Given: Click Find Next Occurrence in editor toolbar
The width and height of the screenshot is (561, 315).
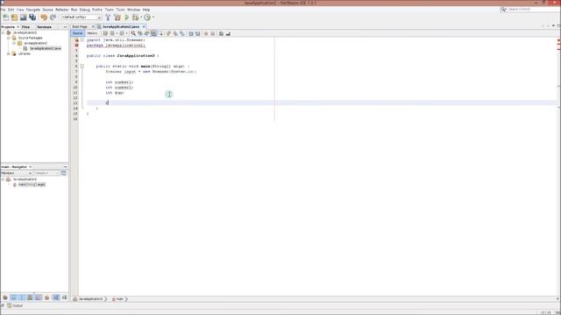Looking at the screenshot, I should coord(146,33).
